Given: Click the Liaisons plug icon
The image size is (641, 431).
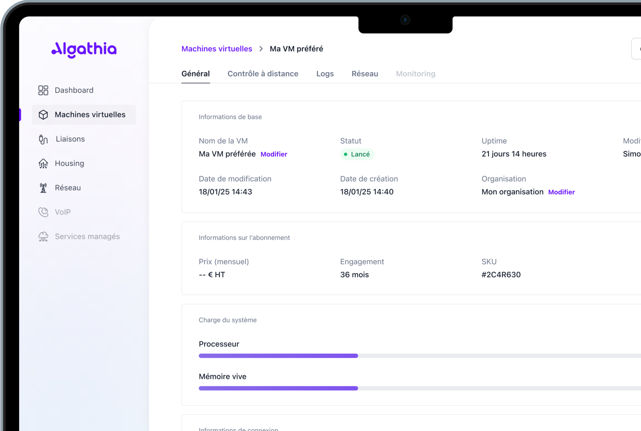Looking at the screenshot, I should click(x=43, y=139).
